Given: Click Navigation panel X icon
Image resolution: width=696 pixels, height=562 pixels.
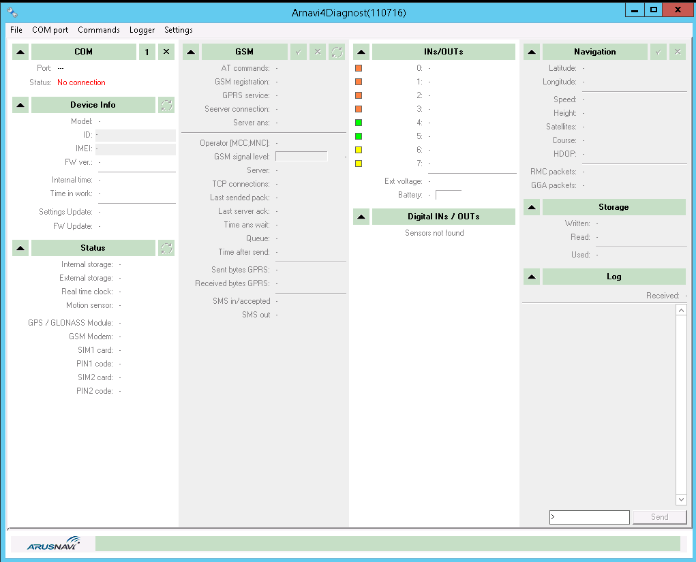Looking at the screenshot, I should (678, 52).
